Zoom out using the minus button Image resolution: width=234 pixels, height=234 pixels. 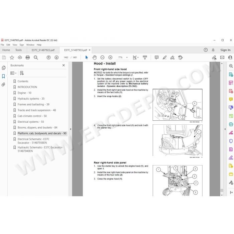(x=102, y=57)
